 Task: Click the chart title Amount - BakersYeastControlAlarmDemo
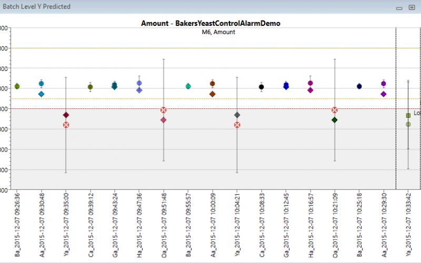tap(211, 23)
